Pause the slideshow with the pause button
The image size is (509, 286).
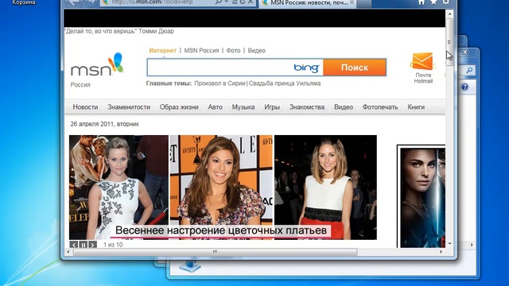pos(83,245)
